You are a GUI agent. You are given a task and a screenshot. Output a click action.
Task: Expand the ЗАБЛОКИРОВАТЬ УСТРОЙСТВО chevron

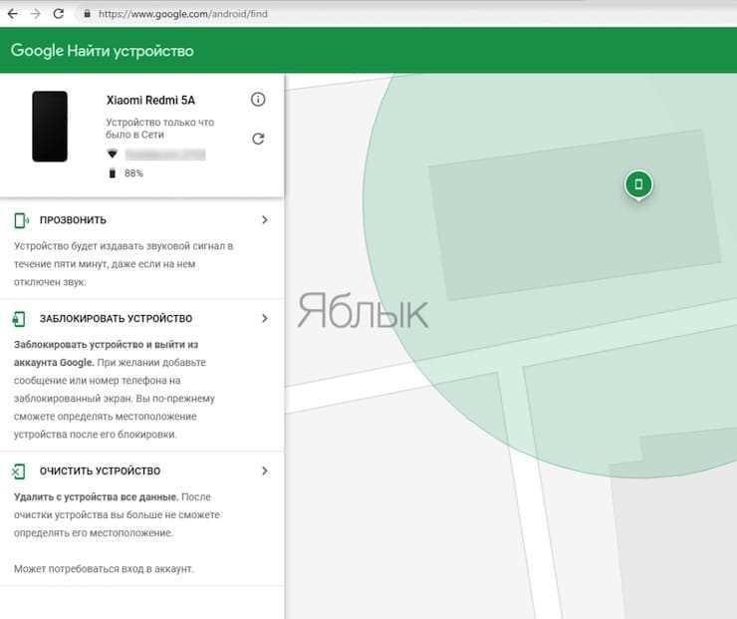coord(265,318)
